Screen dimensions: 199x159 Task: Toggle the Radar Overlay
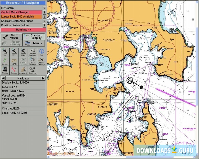tap(11, 43)
